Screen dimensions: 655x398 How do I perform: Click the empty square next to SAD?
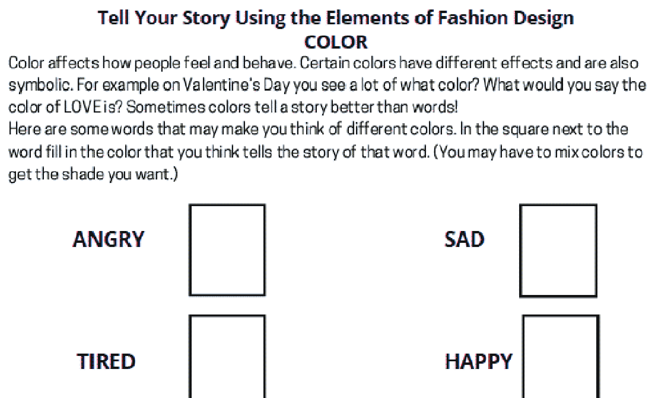[558, 251]
